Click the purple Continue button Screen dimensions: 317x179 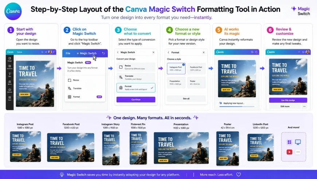pos(136,99)
